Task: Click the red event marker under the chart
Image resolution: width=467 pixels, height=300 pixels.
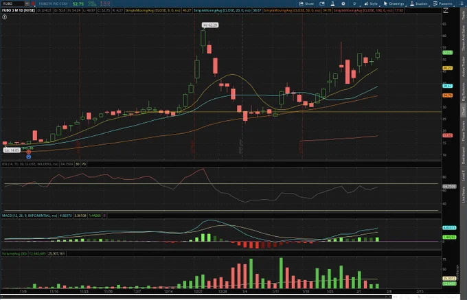Action: tap(29, 152)
